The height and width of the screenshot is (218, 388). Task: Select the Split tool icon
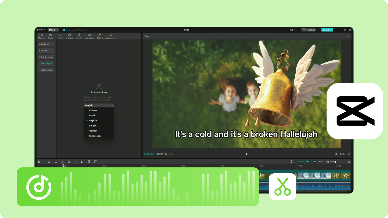point(62,162)
